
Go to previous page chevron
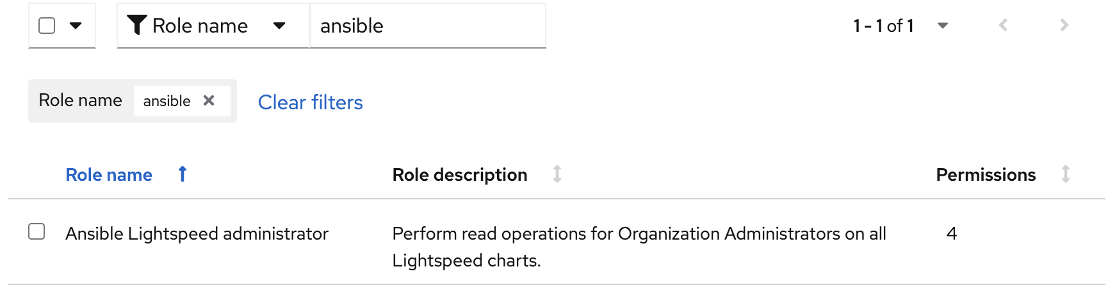click(x=1003, y=26)
